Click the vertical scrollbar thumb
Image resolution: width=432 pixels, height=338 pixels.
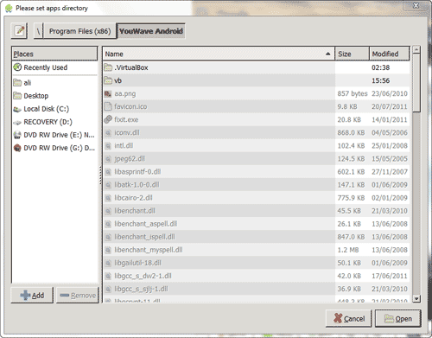tap(416, 83)
